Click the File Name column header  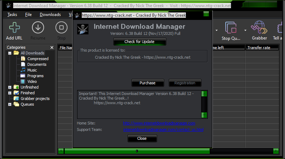click(x=65, y=48)
